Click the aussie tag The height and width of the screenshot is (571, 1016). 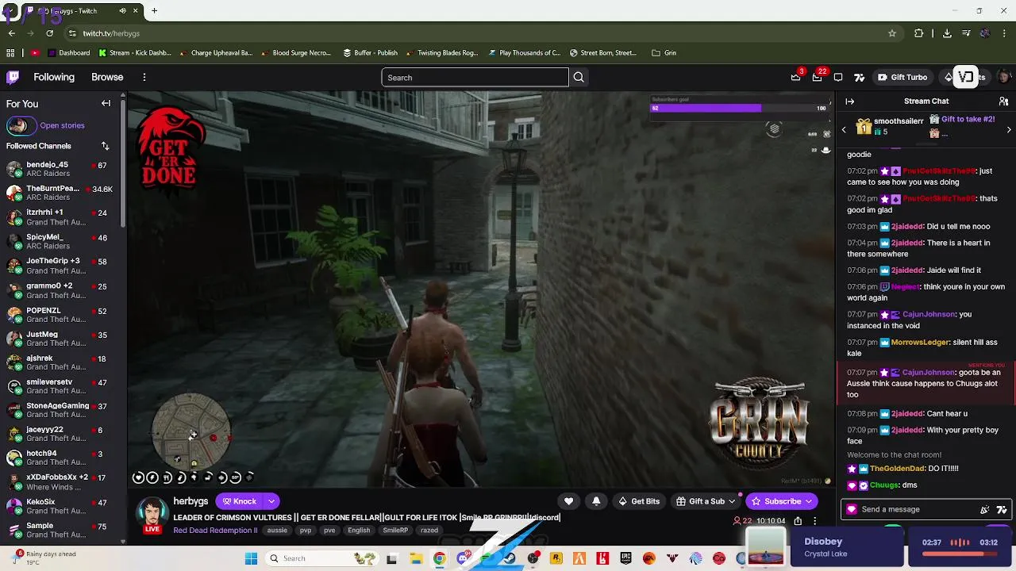(277, 531)
